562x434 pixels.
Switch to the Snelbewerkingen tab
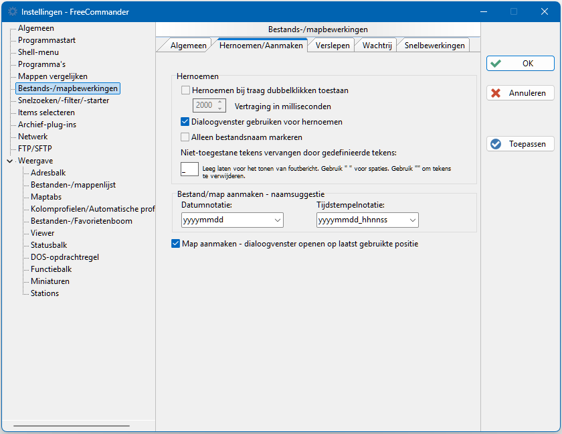tap(434, 46)
